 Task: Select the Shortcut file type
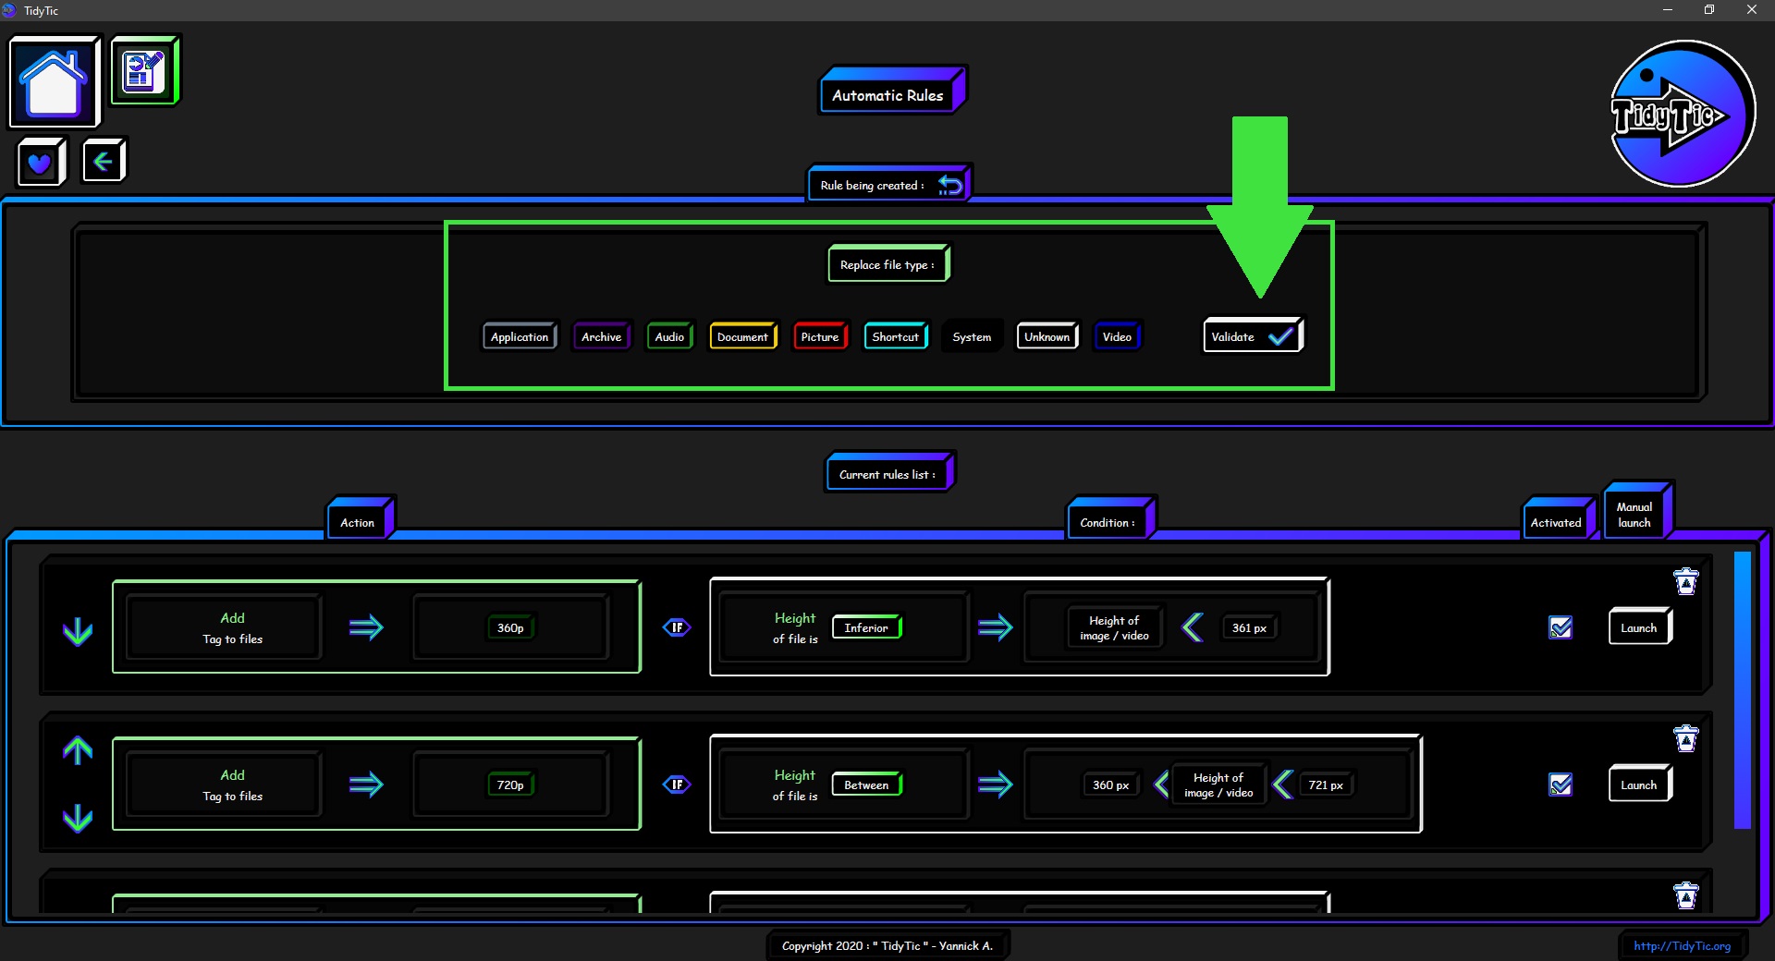coord(896,336)
